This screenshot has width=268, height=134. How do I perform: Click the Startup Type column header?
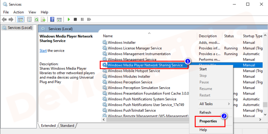click(x=252, y=36)
